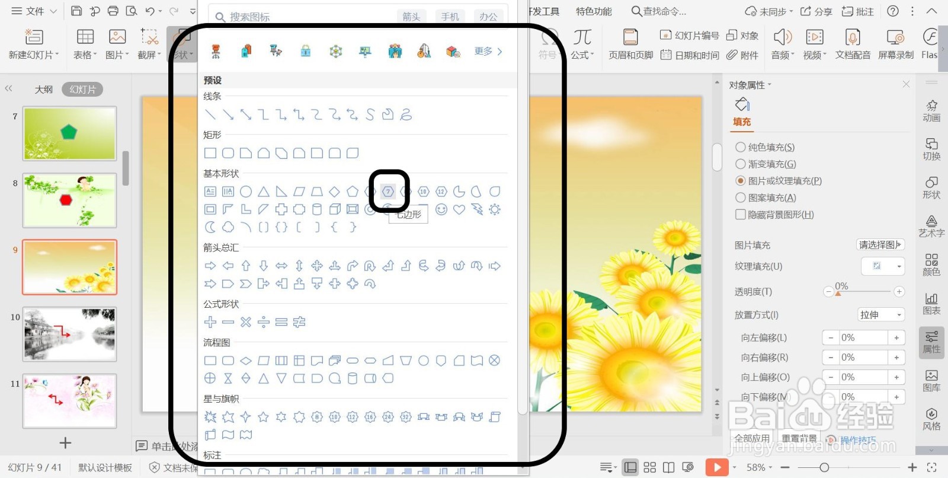This screenshot has height=478, width=948.
Task: Expand the new slide (新建幻灯片) dropdown
Action: [34, 55]
